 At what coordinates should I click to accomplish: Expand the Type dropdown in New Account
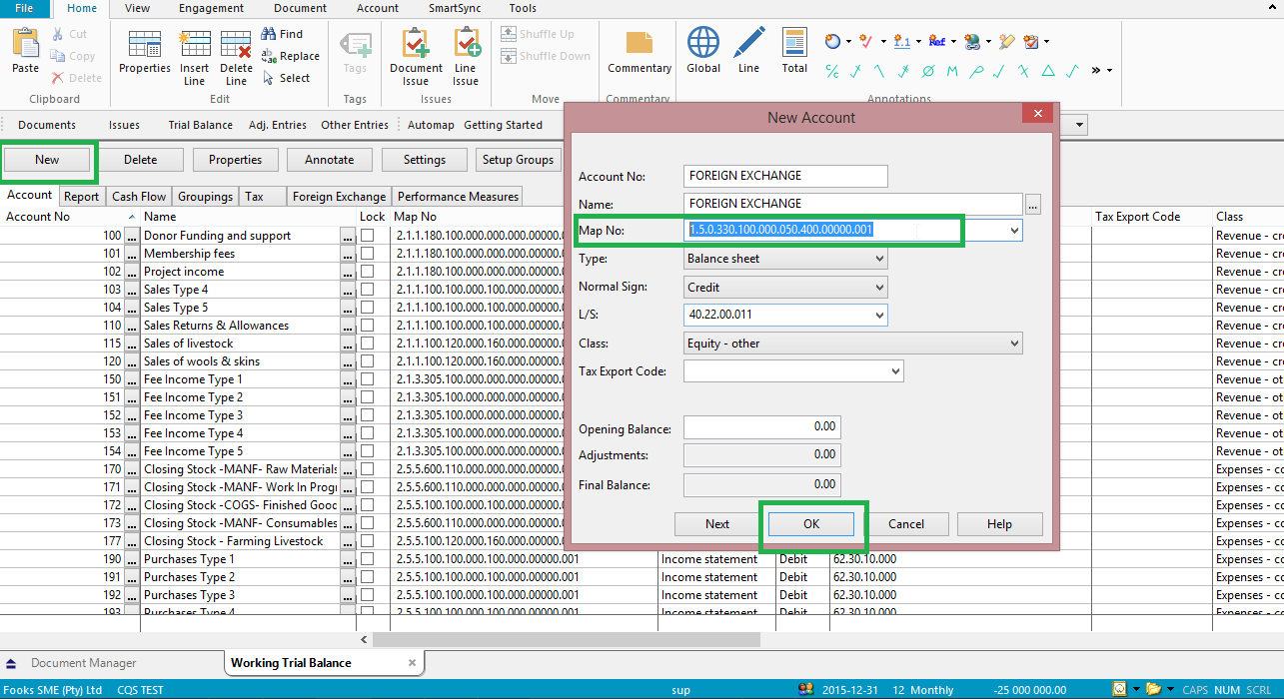pos(878,259)
